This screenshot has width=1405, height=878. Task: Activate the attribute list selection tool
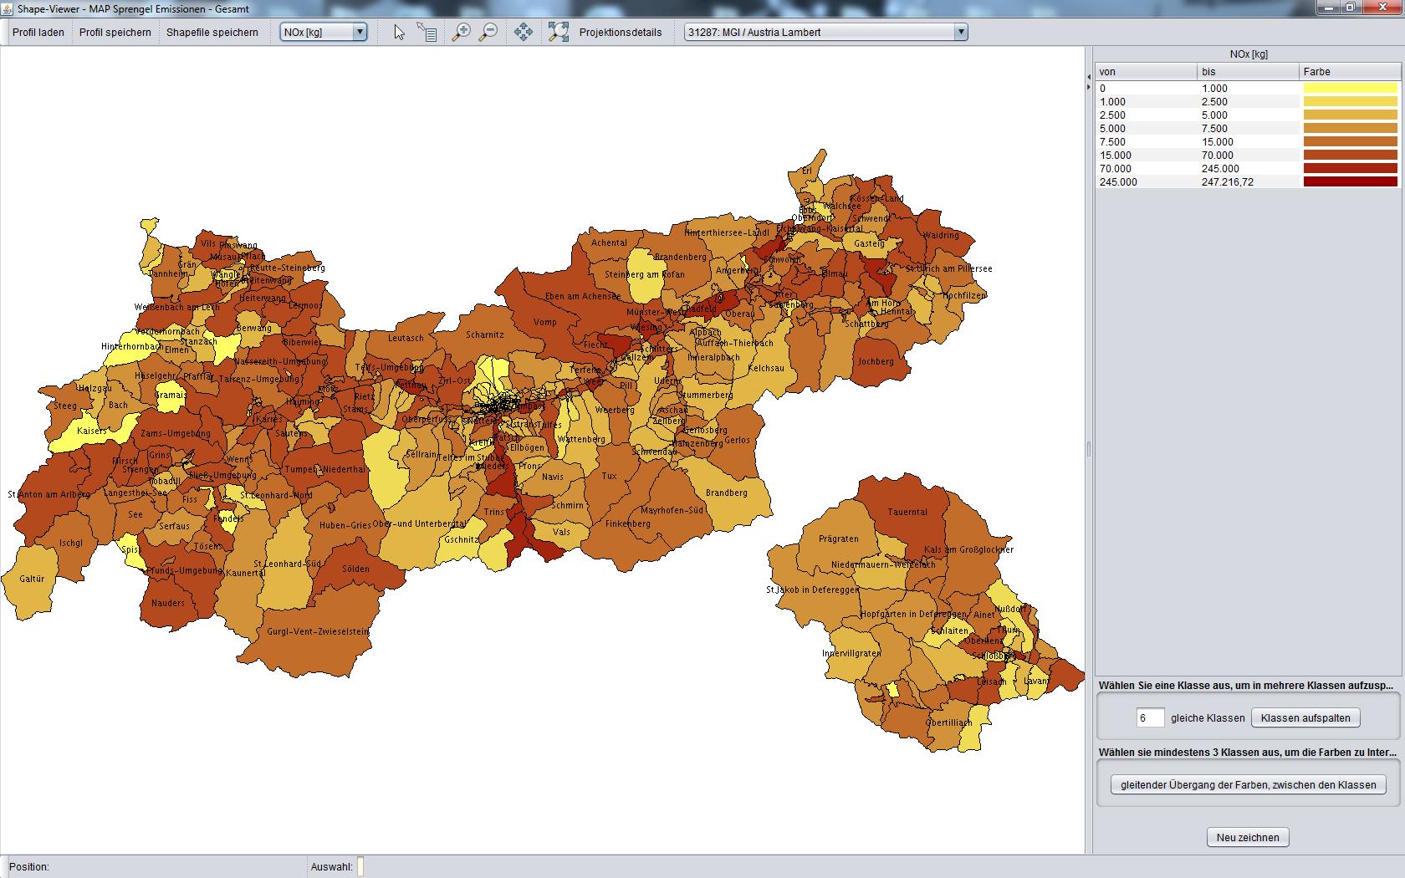427,33
